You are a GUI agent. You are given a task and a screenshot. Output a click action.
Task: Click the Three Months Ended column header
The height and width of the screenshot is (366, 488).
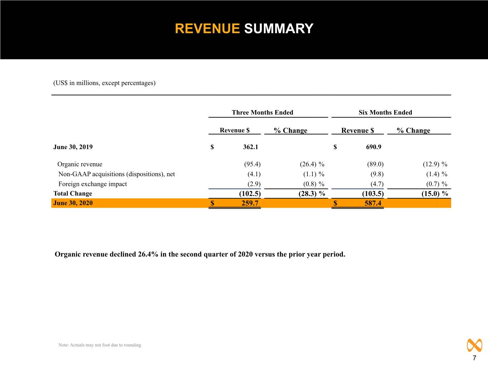pos(262,112)
